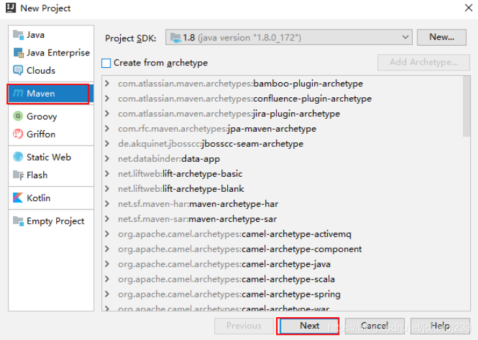
Task: Select lift-archetype-basic row text
Action: click(180, 174)
